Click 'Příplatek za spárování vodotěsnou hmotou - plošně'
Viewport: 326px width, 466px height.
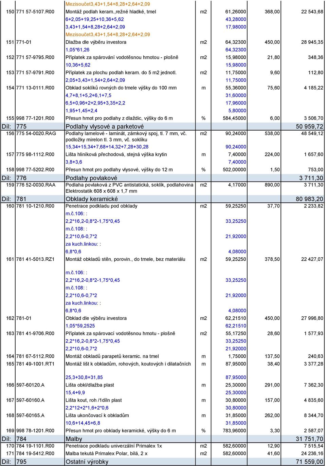tap(122, 57)
